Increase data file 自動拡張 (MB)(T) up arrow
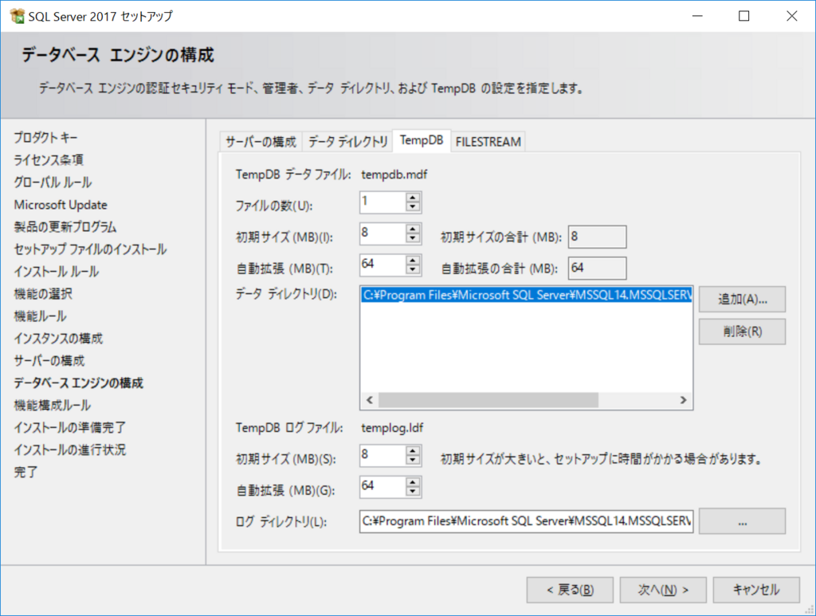816x616 pixels. point(413,260)
